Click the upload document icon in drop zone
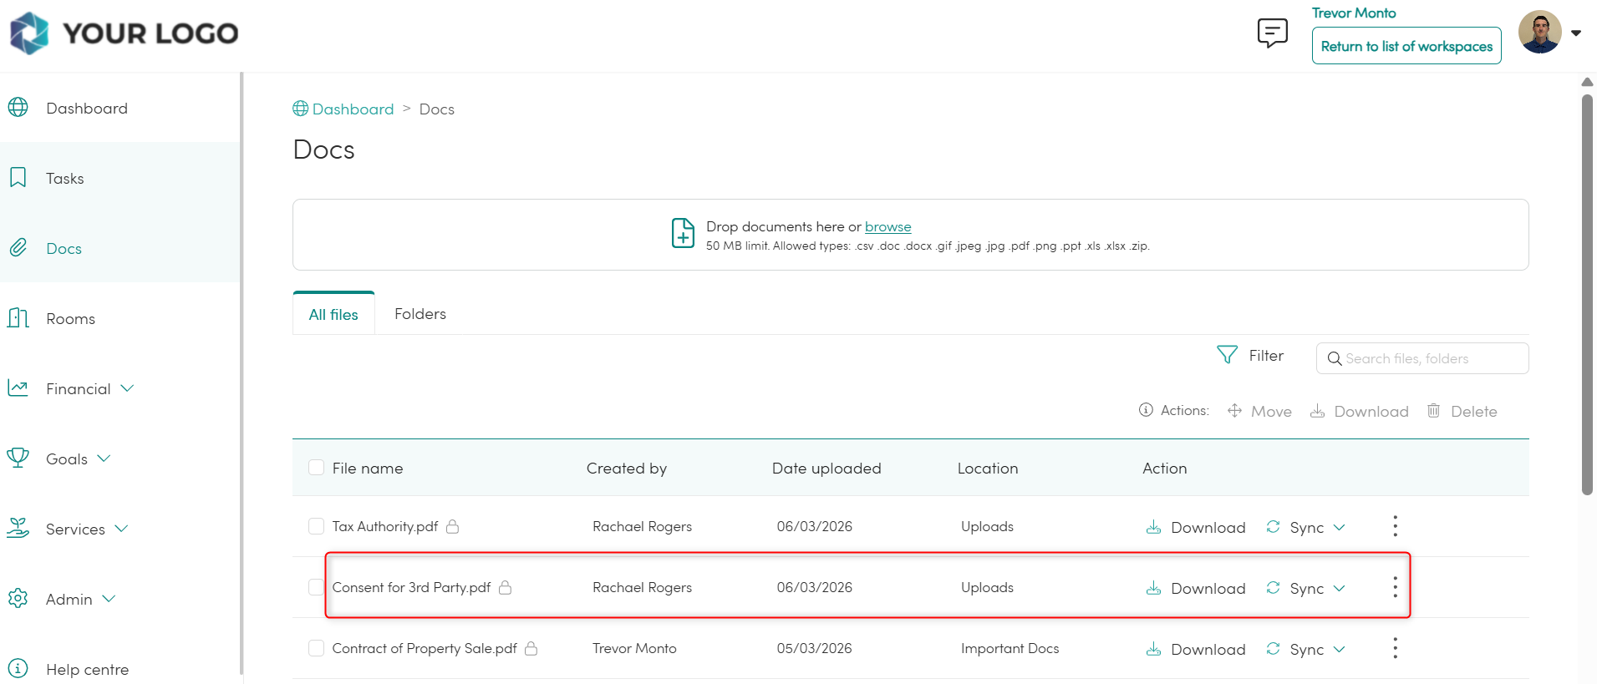Viewport: 1597px width, 684px height. [683, 234]
